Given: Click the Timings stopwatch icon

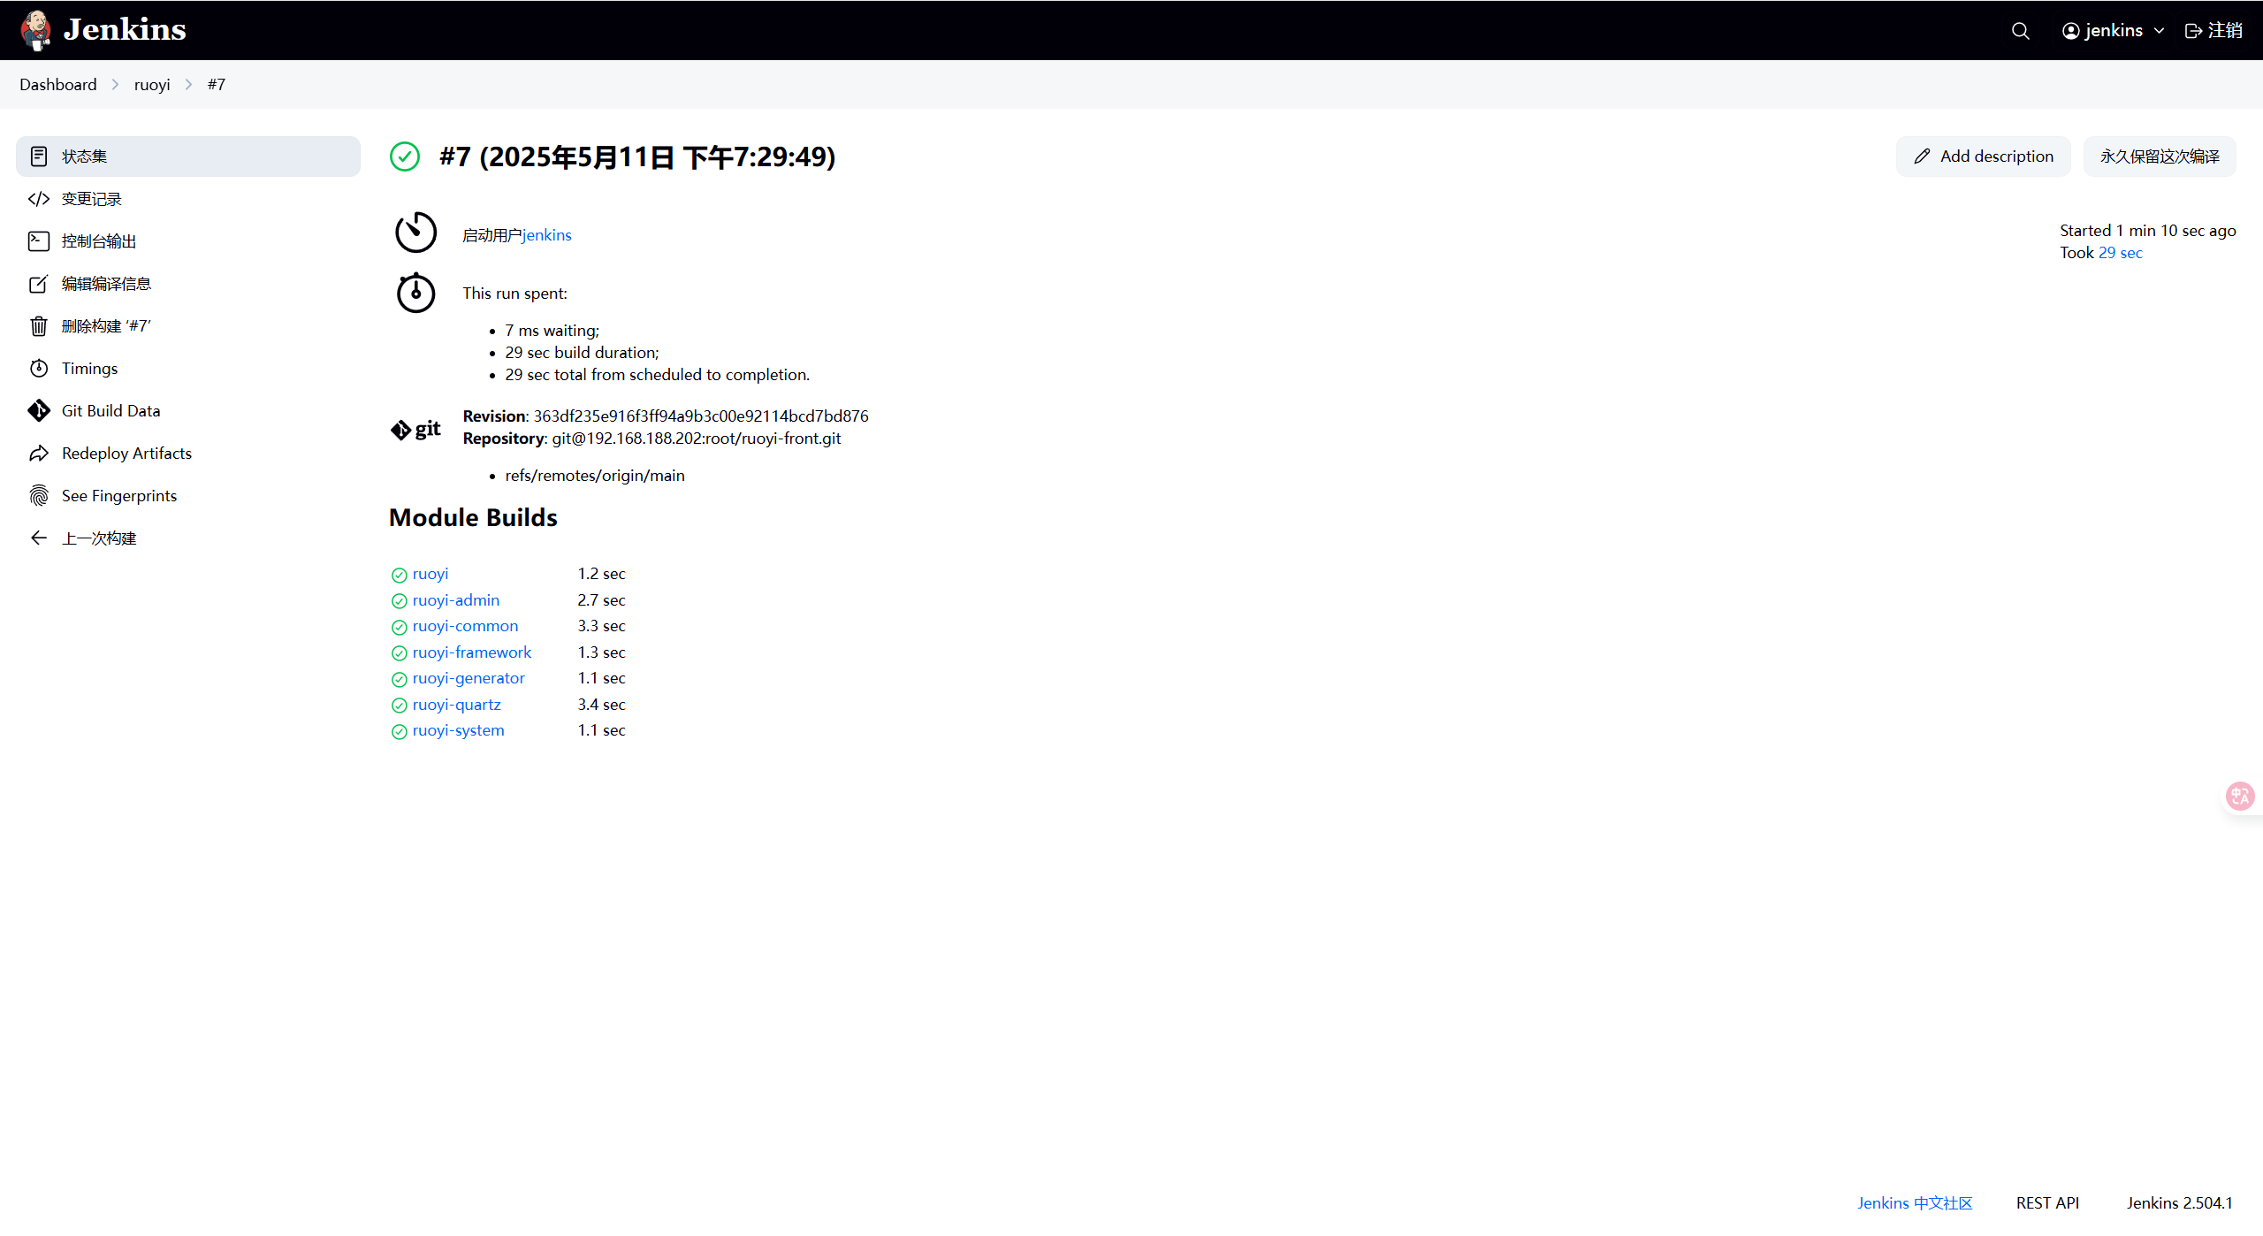Looking at the screenshot, I should pyautogui.click(x=39, y=369).
